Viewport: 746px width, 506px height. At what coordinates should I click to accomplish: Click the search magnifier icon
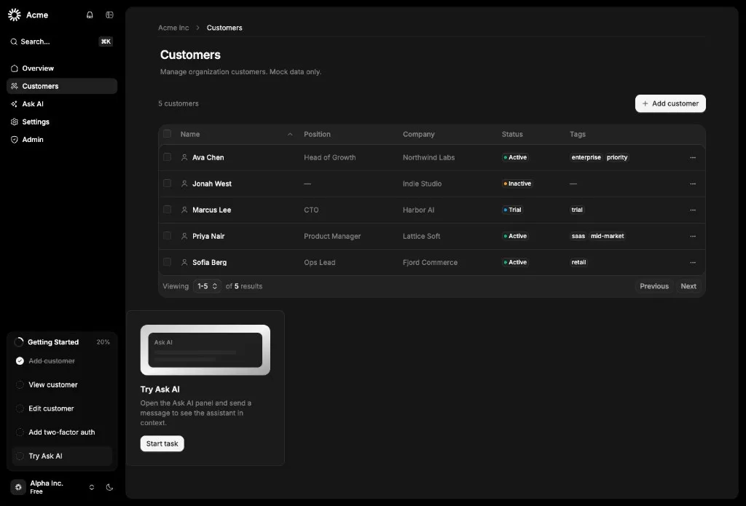coord(14,41)
